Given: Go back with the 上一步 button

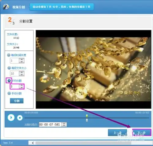Looking at the screenshot, I should [118, 133].
